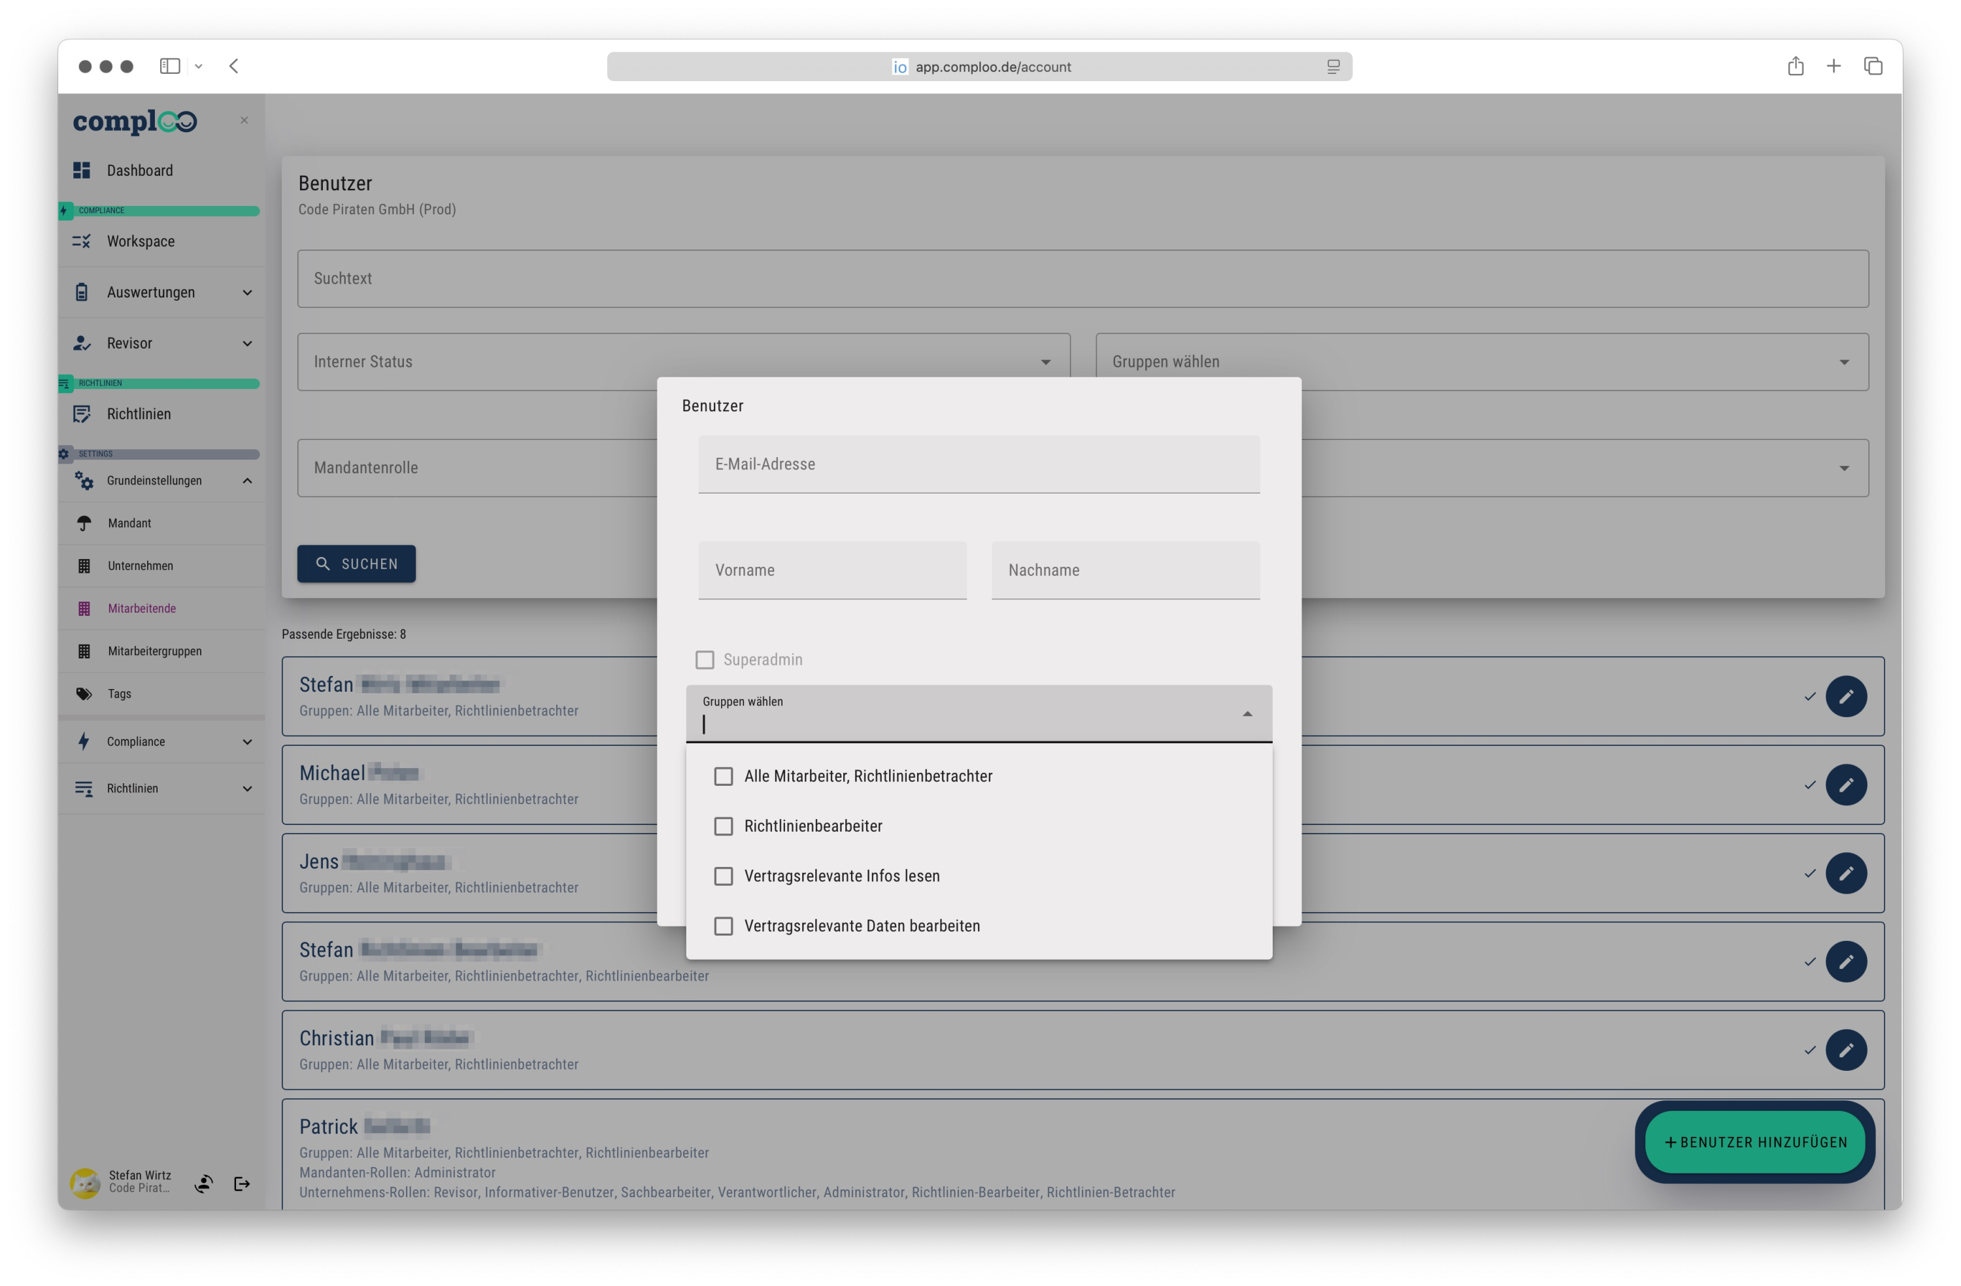This screenshot has width=1961, height=1286.
Task: Open background Gruppen wählen filter dropdown
Action: (1483, 362)
